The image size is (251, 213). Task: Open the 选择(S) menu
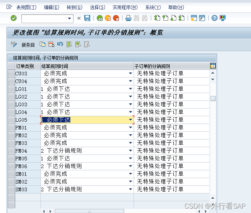coord(98,7)
